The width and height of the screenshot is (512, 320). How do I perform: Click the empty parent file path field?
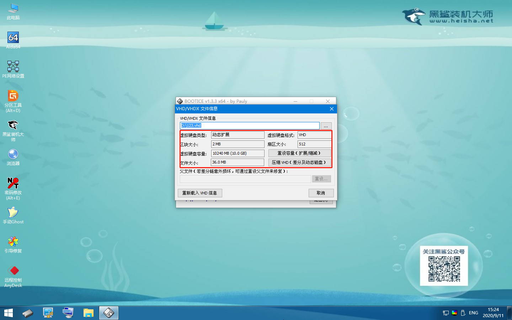coord(245,179)
